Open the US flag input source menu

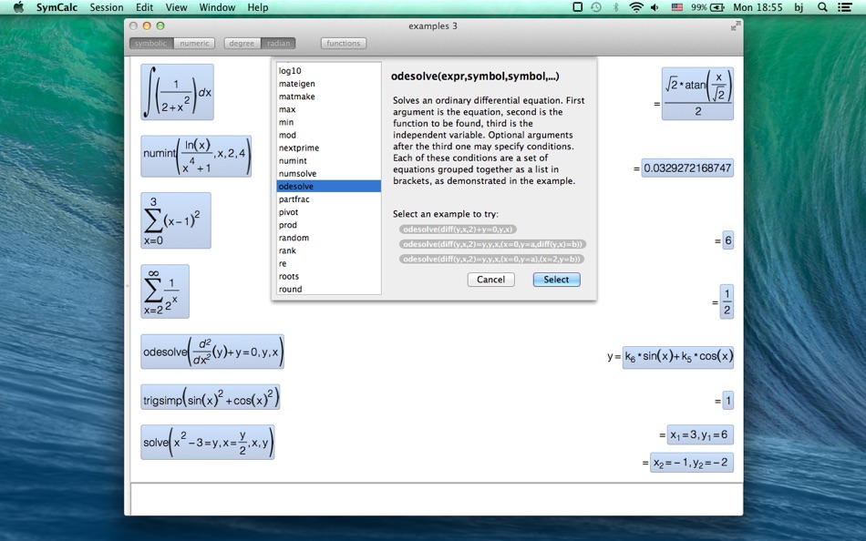[677, 7]
